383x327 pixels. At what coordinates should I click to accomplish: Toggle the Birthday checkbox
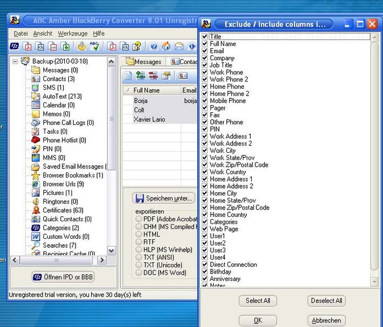click(x=204, y=271)
